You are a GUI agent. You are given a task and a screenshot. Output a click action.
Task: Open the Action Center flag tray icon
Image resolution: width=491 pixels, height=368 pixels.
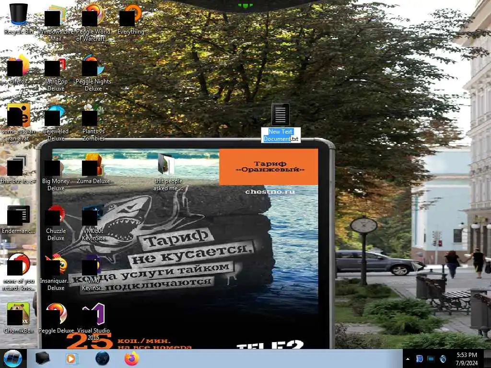pos(419,359)
